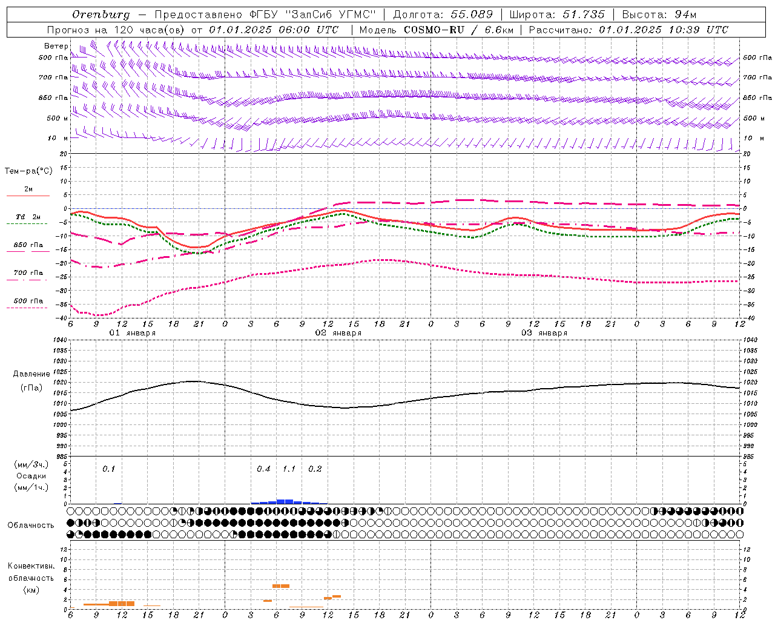
Task: Click the Облачность row label
Action: coord(31,525)
